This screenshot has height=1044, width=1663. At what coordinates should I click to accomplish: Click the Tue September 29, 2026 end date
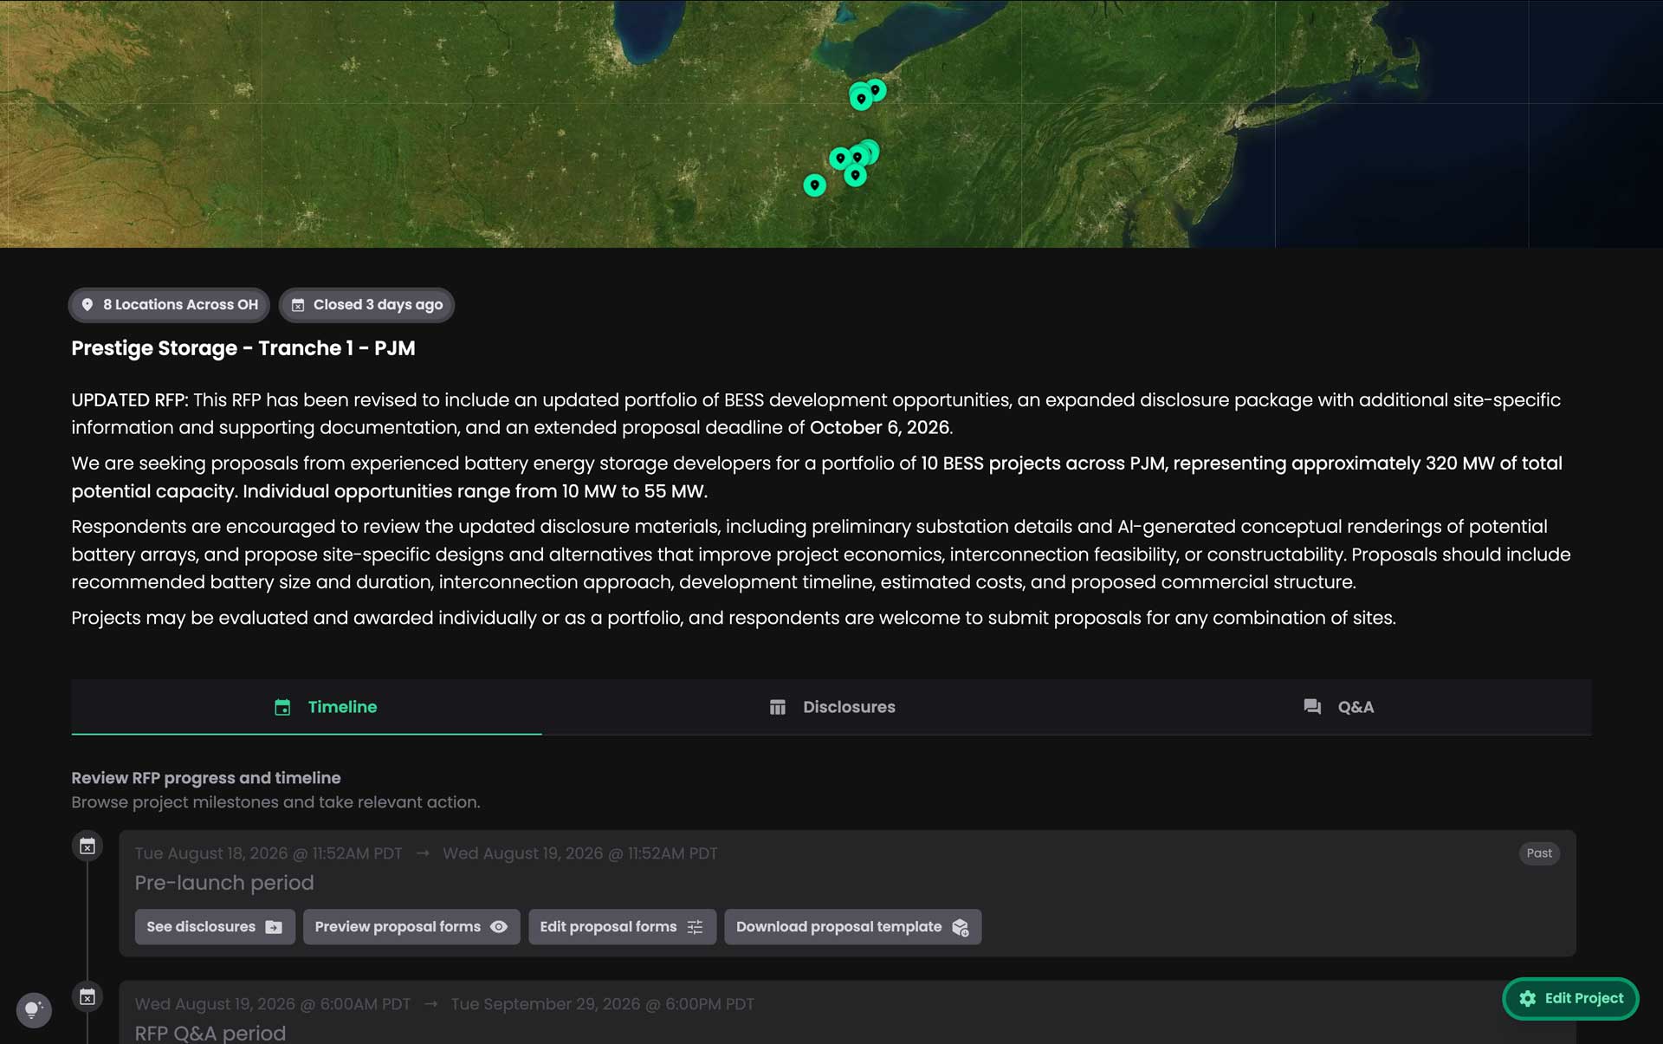(603, 1004)
